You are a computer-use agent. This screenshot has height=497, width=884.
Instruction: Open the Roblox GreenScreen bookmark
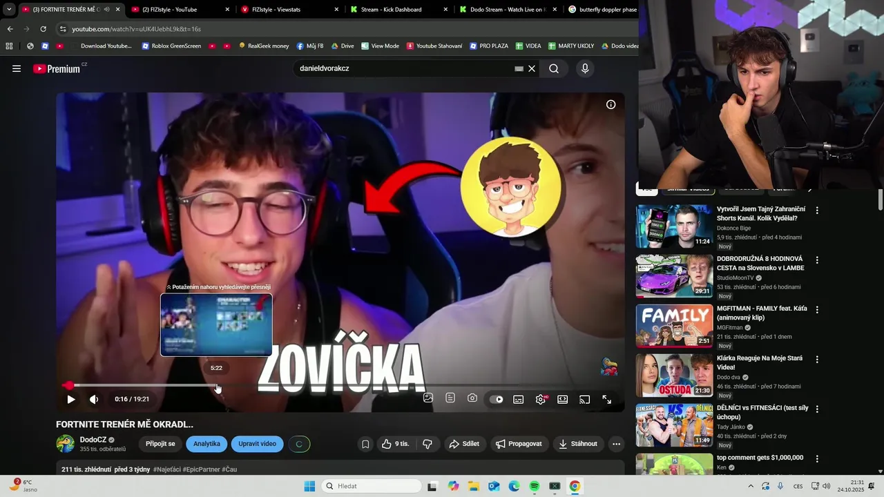(x=171, y=46)
